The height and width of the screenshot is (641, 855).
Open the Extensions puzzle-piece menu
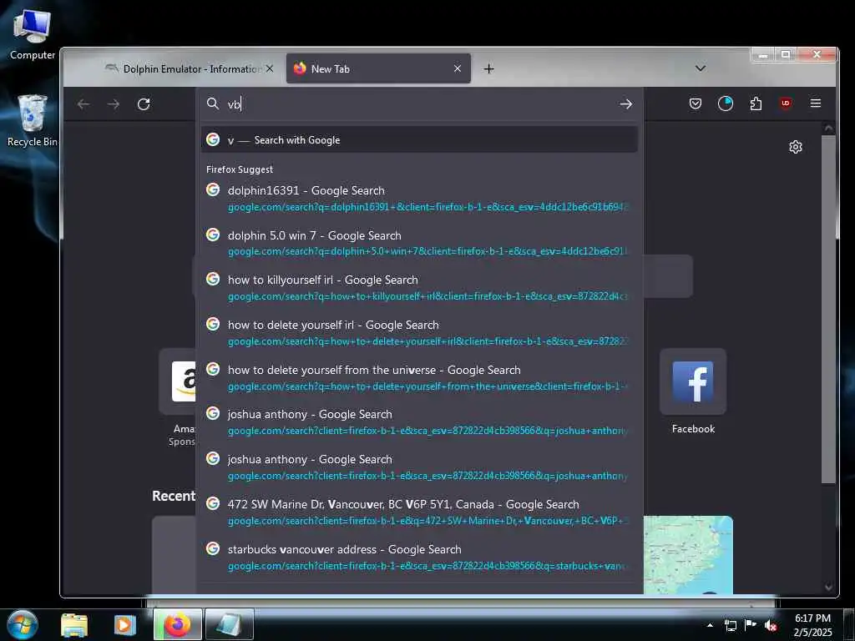(756, 103)
